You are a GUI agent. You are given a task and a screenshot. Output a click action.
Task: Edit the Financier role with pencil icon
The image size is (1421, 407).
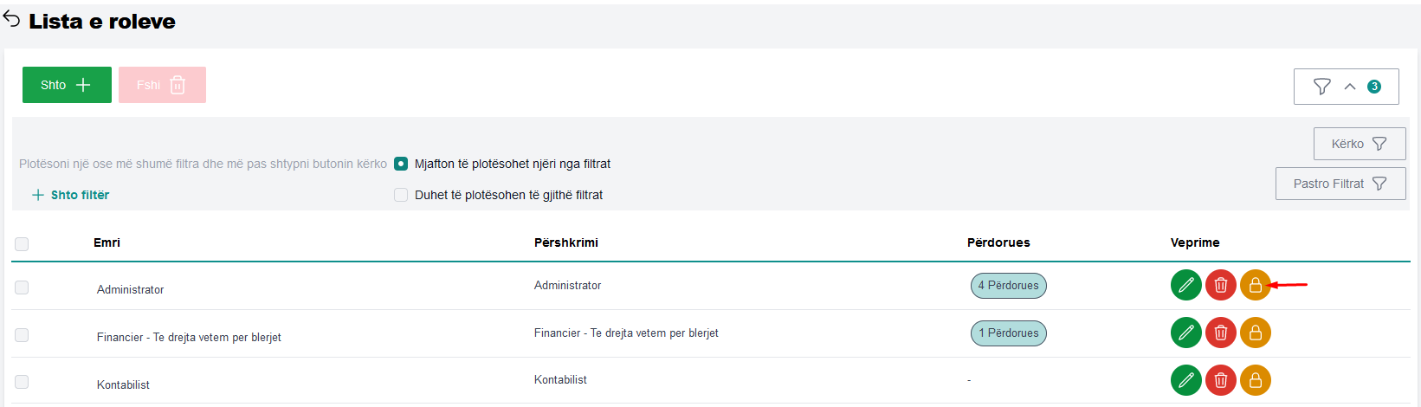1185,333
